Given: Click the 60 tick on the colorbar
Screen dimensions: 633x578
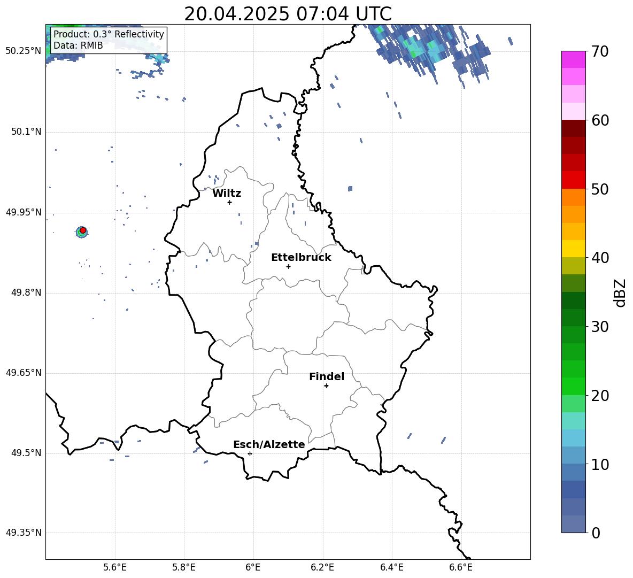Looking at the screenshot, I should [x=600, y=120].
